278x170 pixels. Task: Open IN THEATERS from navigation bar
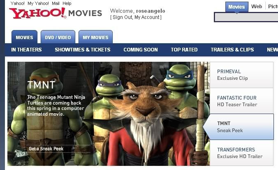tap(26, 50)
